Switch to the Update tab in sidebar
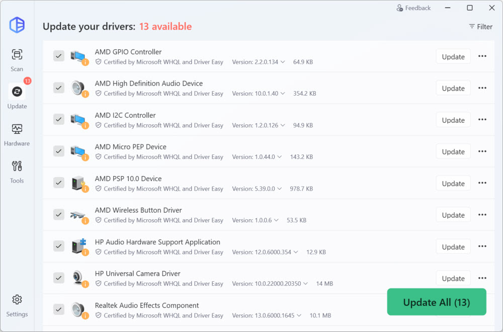503x332 pixels. tap(17, 97)
